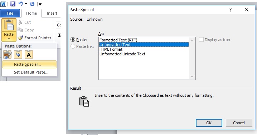Choose Merge Formatting paste option icon
Screen dimensions: 257x135
click(x=18, y=54)
